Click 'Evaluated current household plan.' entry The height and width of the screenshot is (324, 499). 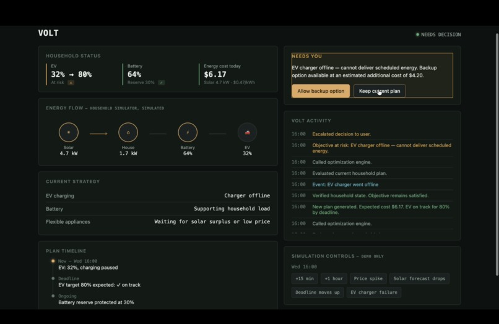349,173
